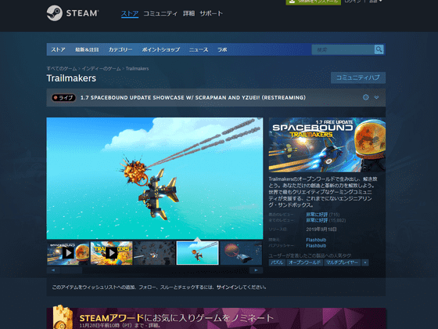This screenshot has width=438, height=329.
Task: Open ストア tab in blue store bar
Action: point(58,49)
